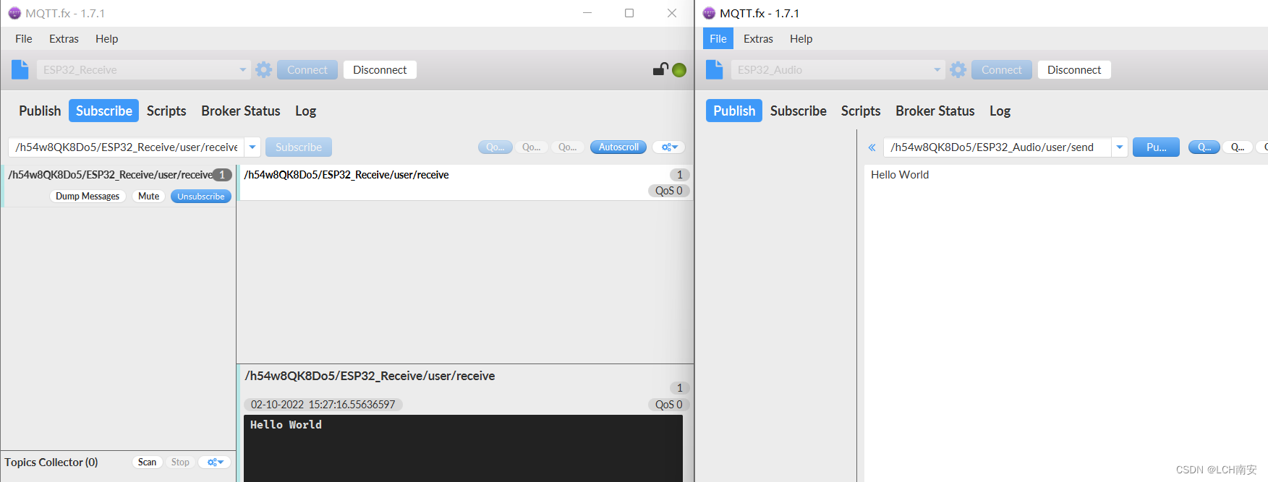Open Scripts tab in ESP32_Audio window
The image size is (1268, 482).
coord(861,111)
